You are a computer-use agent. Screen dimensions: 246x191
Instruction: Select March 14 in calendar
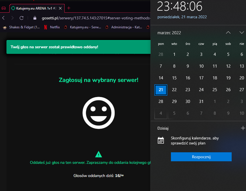[x=161, y=78]
